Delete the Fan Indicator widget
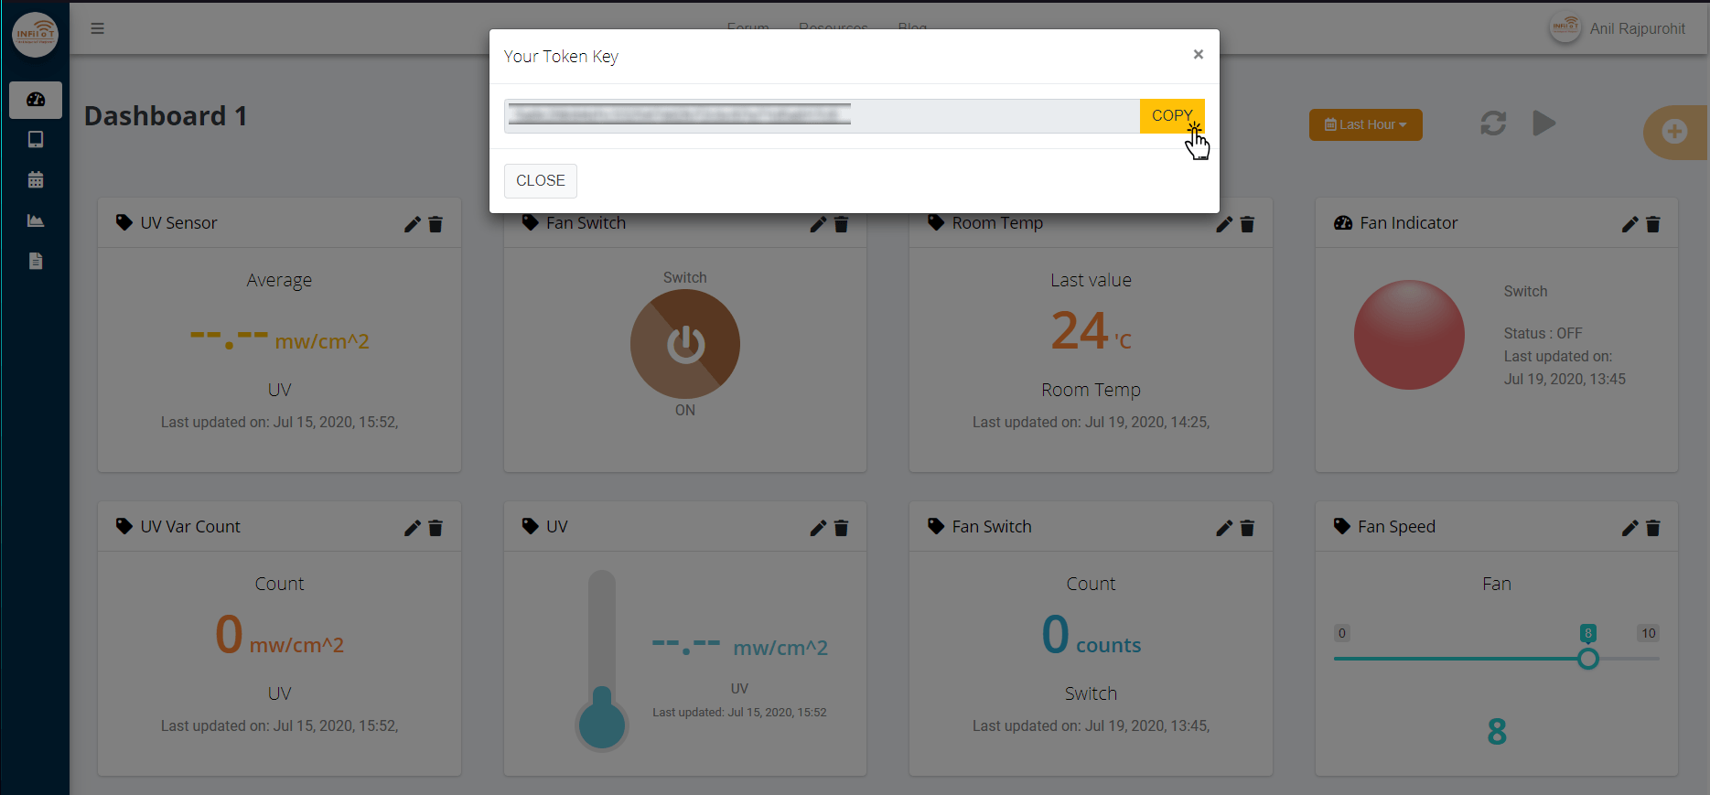This screenshot has height=795, width=1710. coord(1652,224)
